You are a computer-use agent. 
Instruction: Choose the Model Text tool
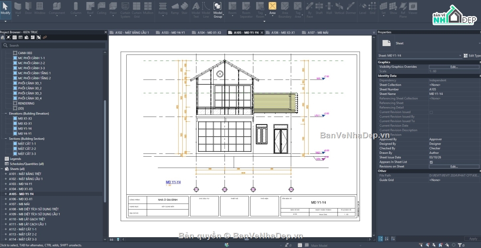196,10
